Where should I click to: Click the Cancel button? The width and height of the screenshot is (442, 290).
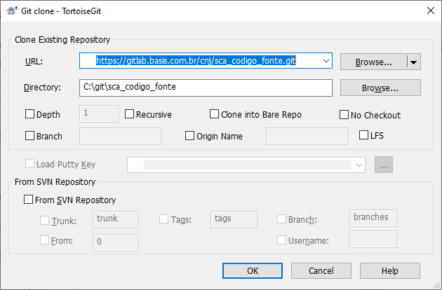pos(321,270)
